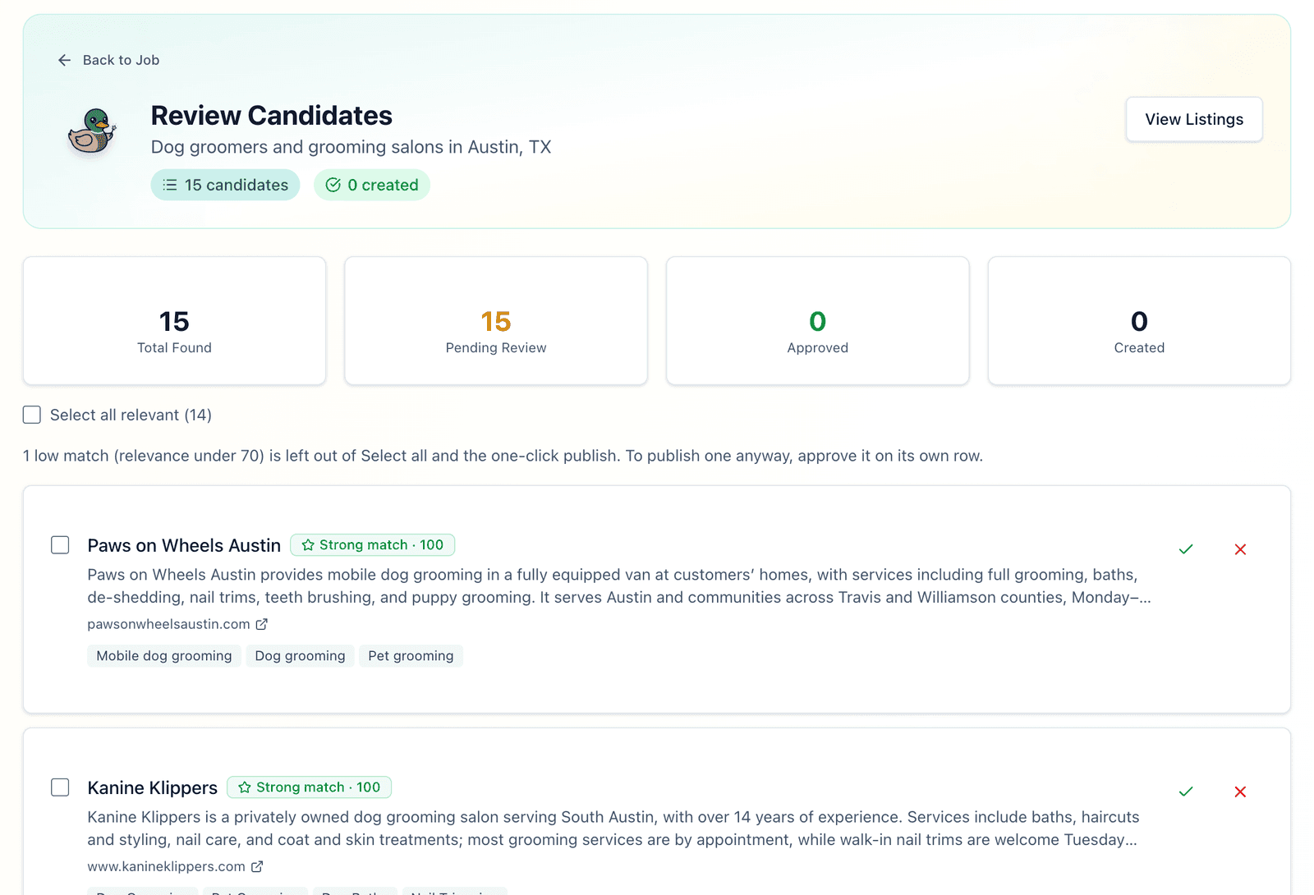Click the Created stat card
The width and height of the screenshot is (1314, 895).
coord(1140,321)
